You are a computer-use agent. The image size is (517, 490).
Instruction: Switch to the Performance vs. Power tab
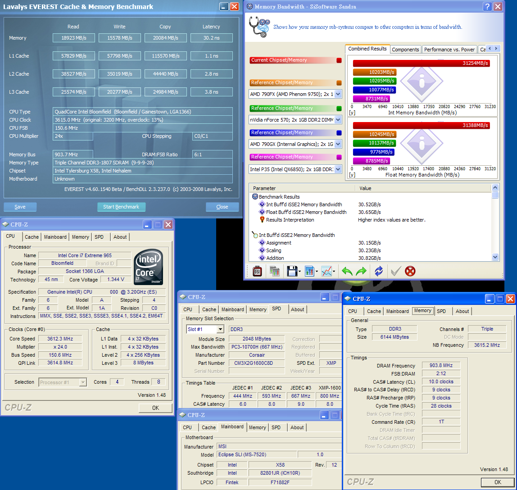point(449,50)
